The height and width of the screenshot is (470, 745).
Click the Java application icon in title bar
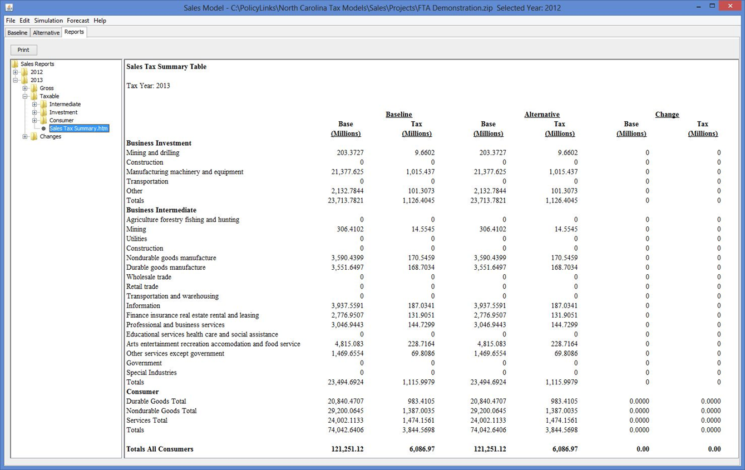click(x=9, y=8)
